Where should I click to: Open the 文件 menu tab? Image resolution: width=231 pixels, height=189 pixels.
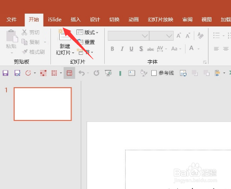coord(11,20)
